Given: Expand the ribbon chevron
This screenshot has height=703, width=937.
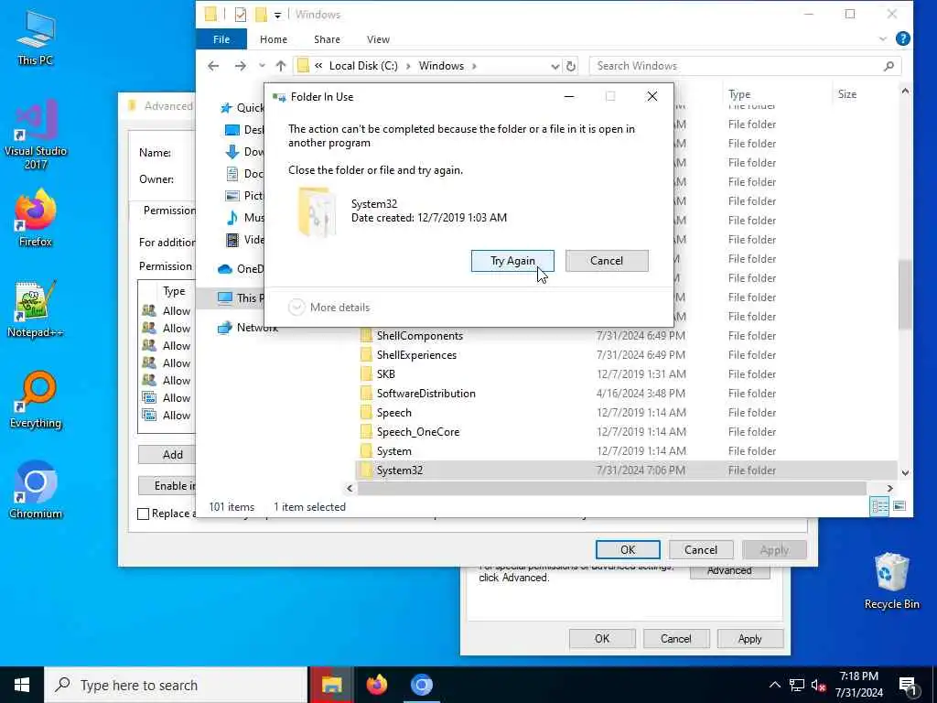Looking at the screenshot, I should (882, 38).
